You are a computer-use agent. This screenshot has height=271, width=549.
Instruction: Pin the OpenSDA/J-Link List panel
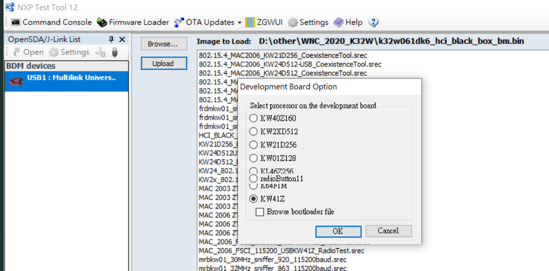[x=112, y=39]
